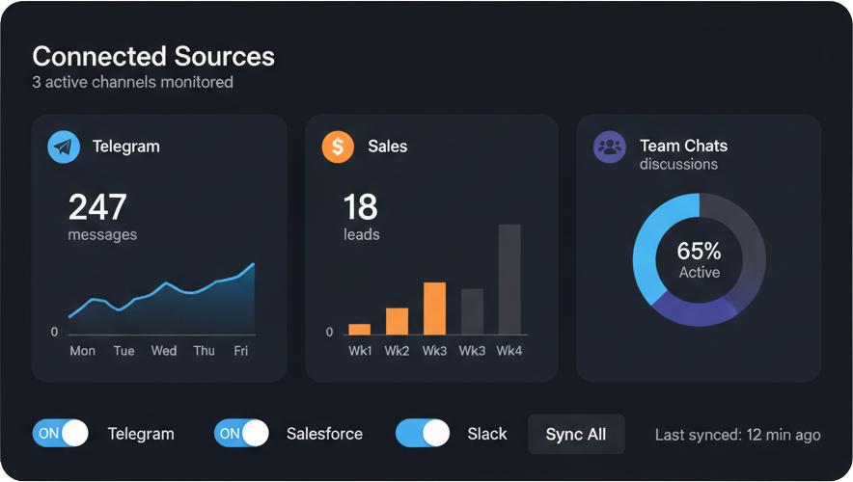Select the Wk2 orange bar
853x482 pixels.
point(397,321)
